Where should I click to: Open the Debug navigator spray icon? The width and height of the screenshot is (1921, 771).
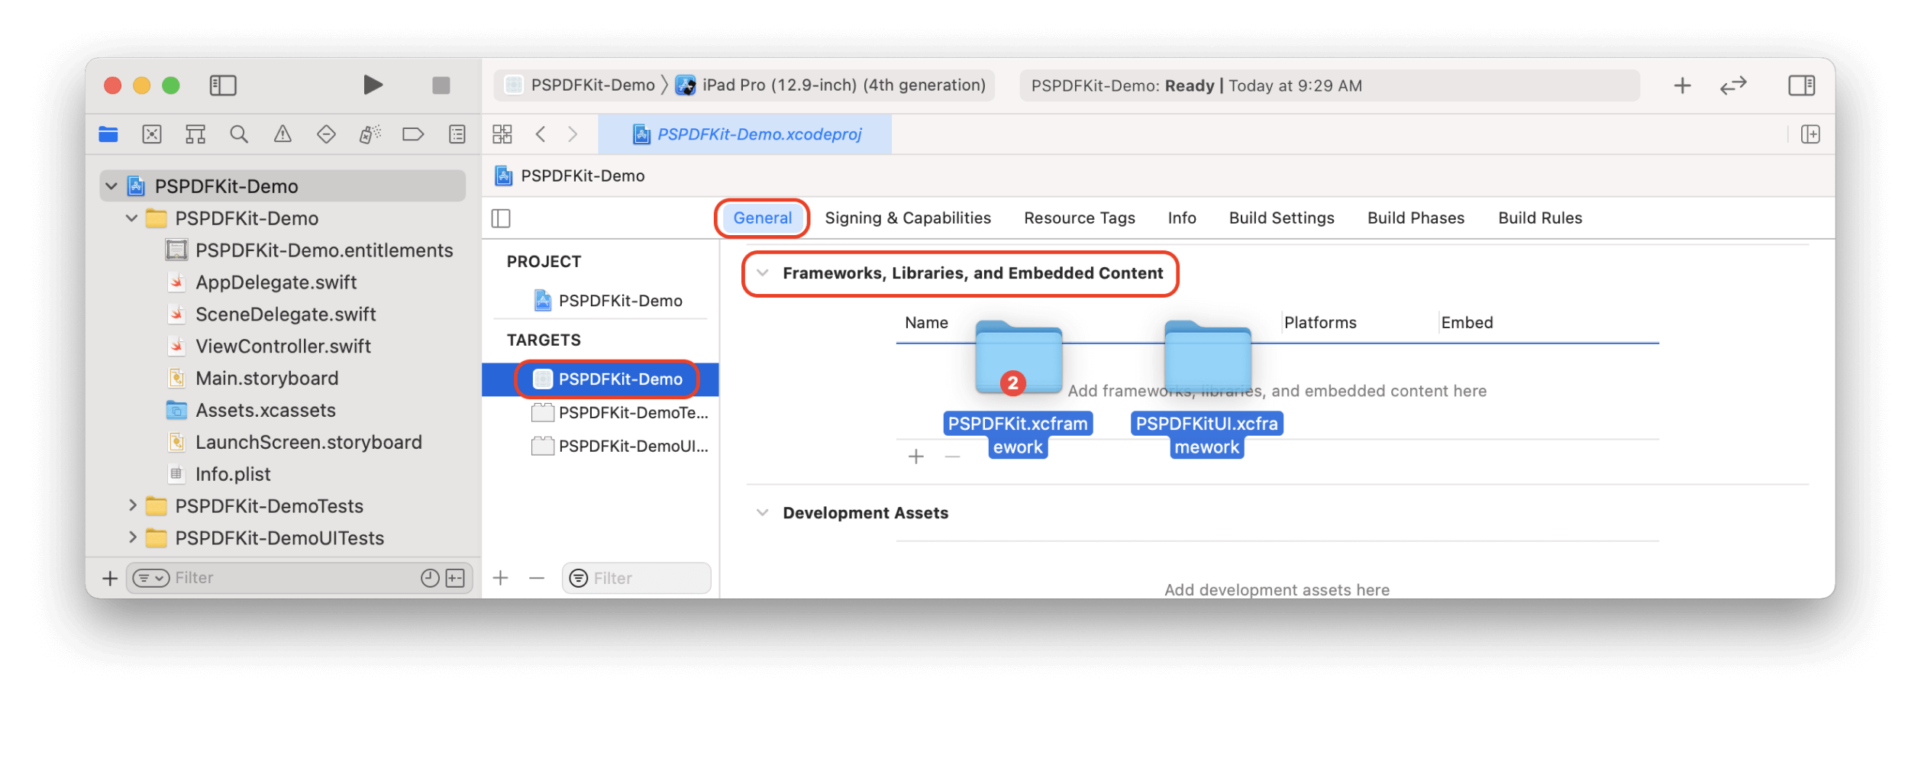370,134
